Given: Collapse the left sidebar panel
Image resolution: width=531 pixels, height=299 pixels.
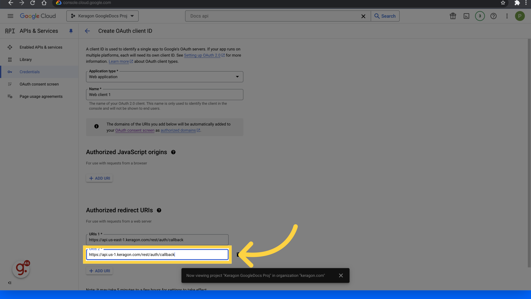Looking at the screenshot, I should click(10, 283).
